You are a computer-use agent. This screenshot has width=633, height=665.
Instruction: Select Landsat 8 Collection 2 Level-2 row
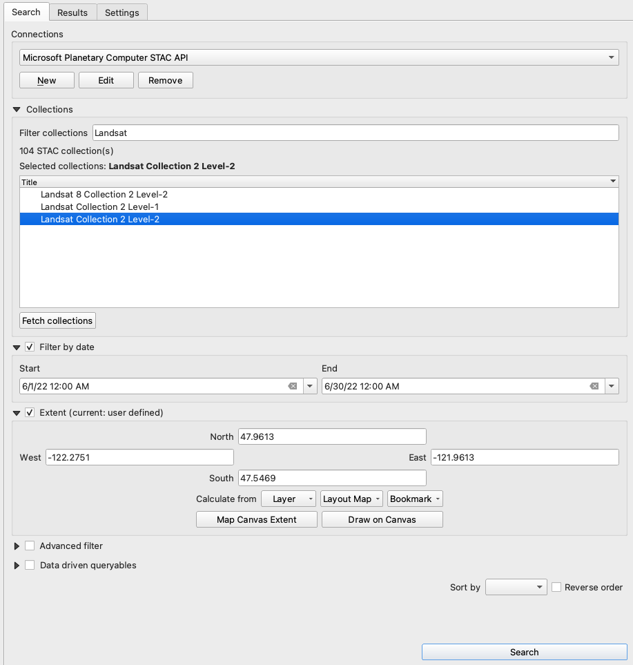click(319, 194)
